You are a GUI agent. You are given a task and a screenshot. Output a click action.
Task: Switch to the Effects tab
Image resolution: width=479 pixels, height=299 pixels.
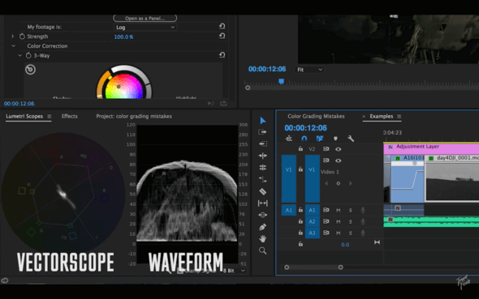pyautogui.click(x=69, y=116)
